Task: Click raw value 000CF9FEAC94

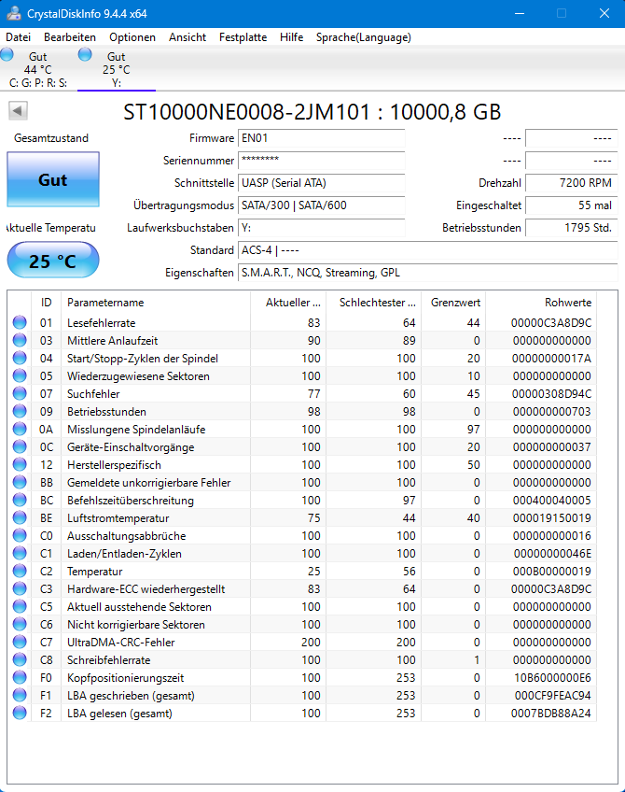Action: point(552,696)
